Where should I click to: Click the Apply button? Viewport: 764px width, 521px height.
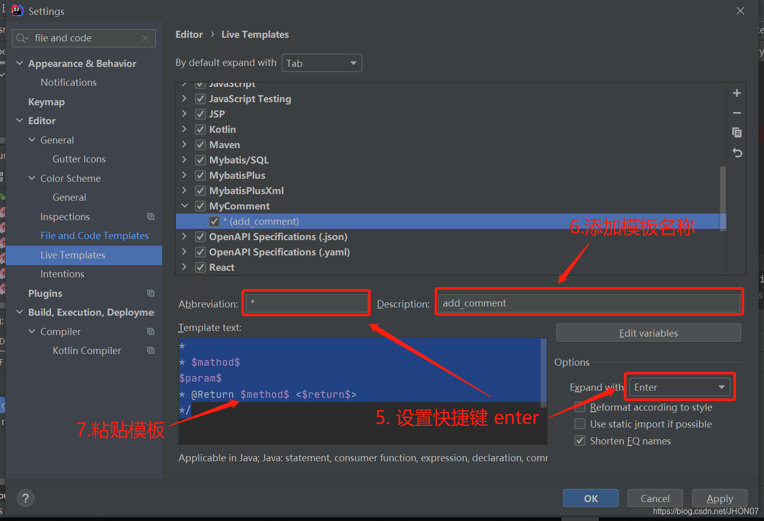[x=720, y=499]
